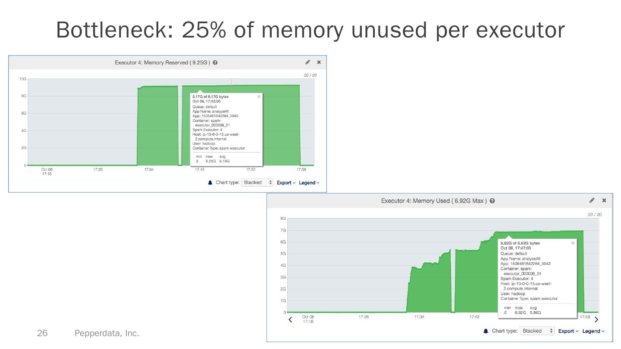Expand Export menu in Memory Reserved chart
This screenshot has width=621, height=349.
tap(286, 183)
